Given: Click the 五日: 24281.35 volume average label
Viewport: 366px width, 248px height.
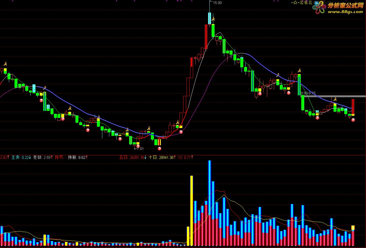Looking at the screenshot, I should [133, 157].
